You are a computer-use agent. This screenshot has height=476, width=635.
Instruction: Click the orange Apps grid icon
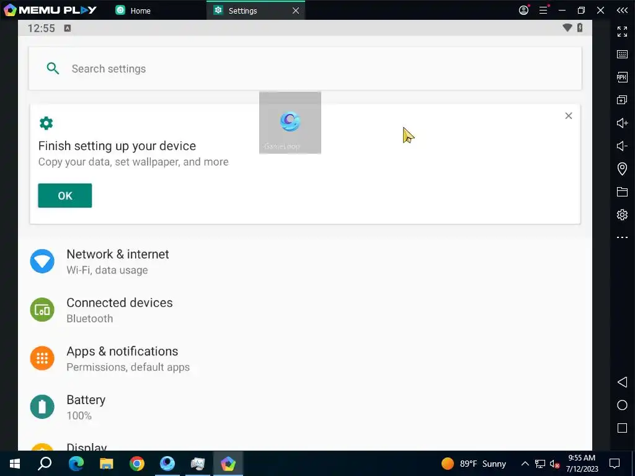[42, 358]
